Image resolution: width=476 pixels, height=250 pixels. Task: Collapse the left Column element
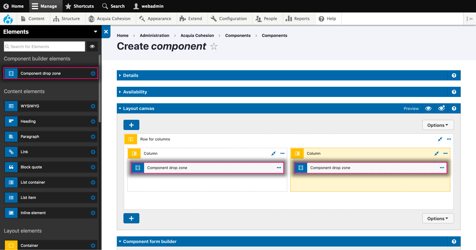[274, 153]
